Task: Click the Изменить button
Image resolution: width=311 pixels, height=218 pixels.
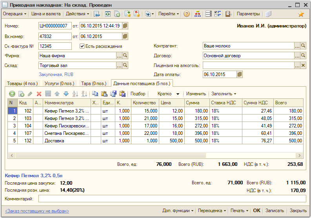Action: [196, 94]
